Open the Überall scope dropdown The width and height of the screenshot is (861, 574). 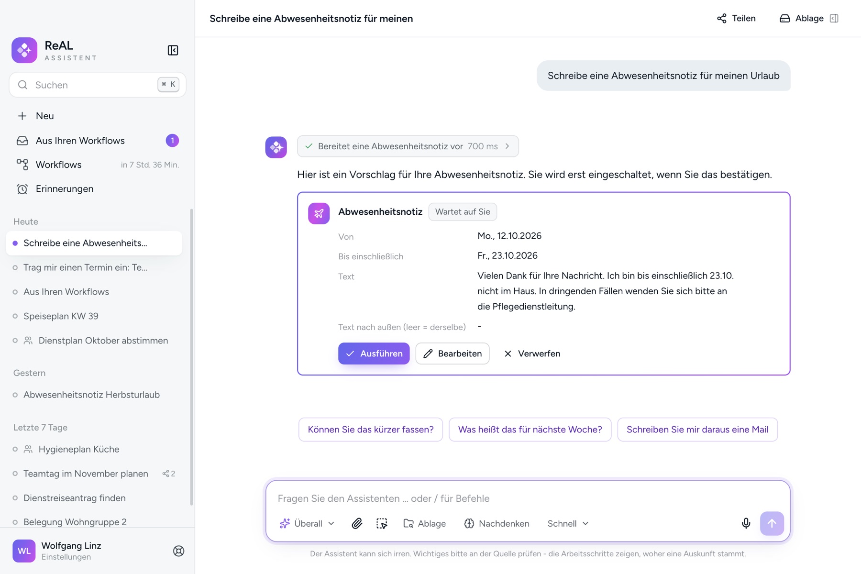click(x=307, y=523)
